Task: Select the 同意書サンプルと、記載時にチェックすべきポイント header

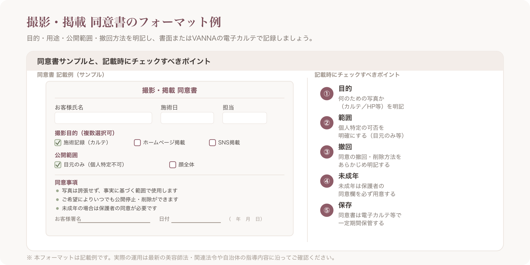Action: [124, 61]
